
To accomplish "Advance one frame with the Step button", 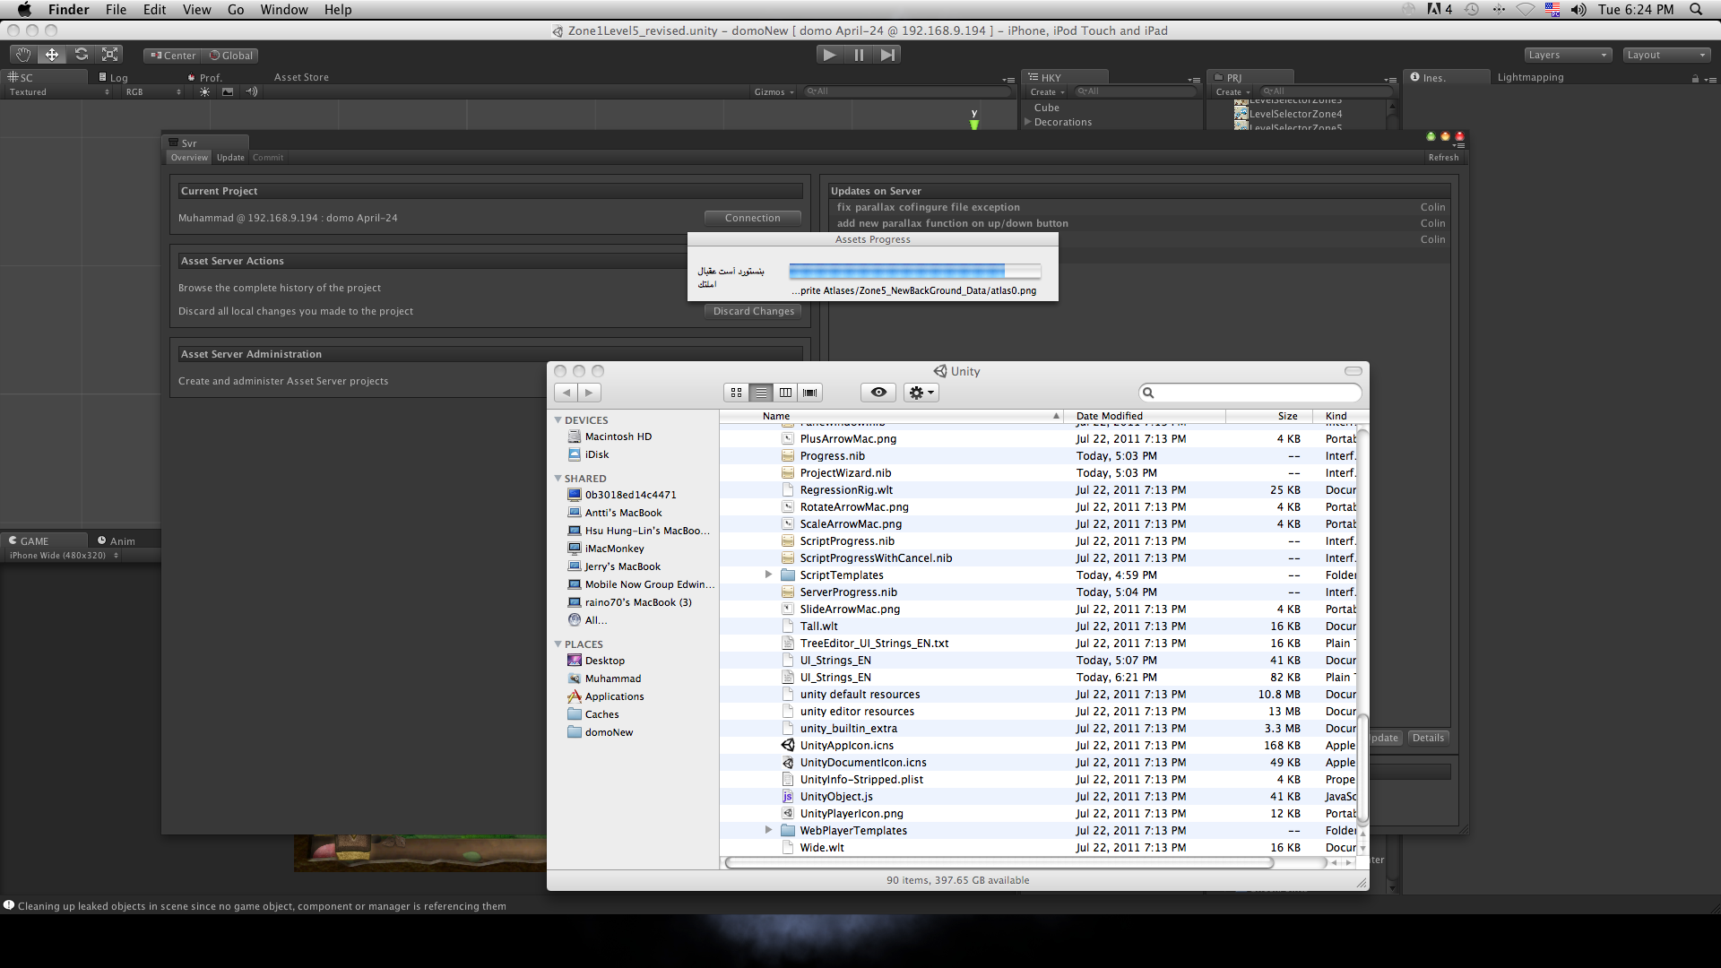I will click(887, 55).
